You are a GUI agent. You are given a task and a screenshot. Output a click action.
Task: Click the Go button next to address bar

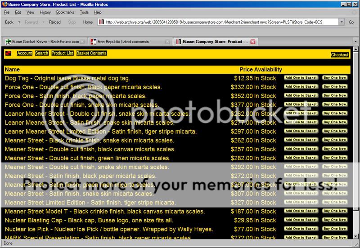pyautogui.click(x=351, y=22)
